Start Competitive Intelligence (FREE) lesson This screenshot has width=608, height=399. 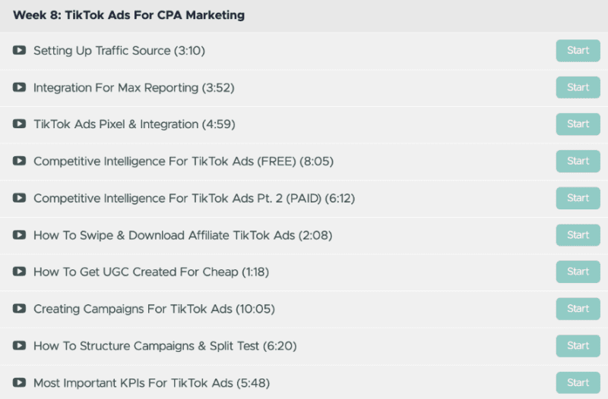coord(578,161)
